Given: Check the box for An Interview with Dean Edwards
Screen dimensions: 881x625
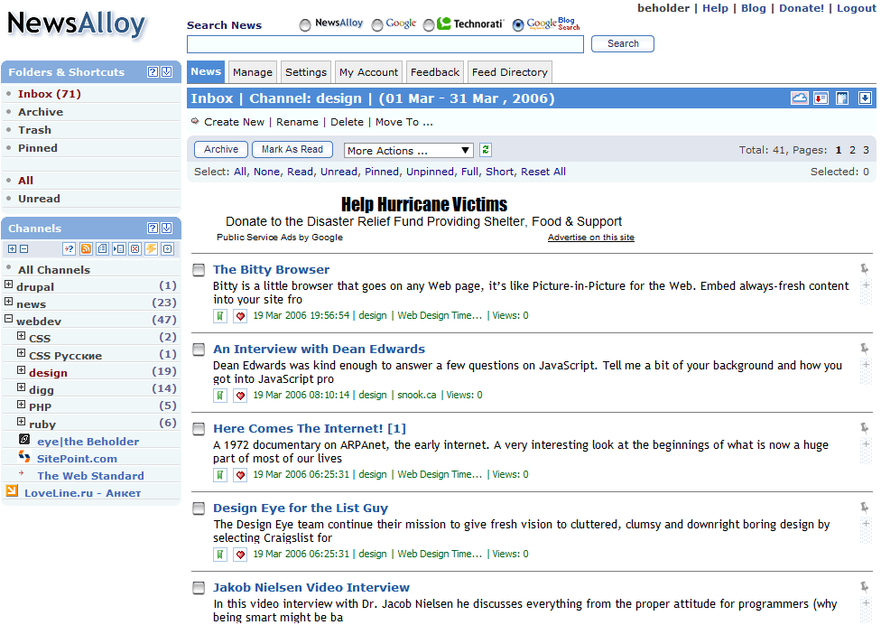Looking at the screenshot, I should (x=199, y=350).
